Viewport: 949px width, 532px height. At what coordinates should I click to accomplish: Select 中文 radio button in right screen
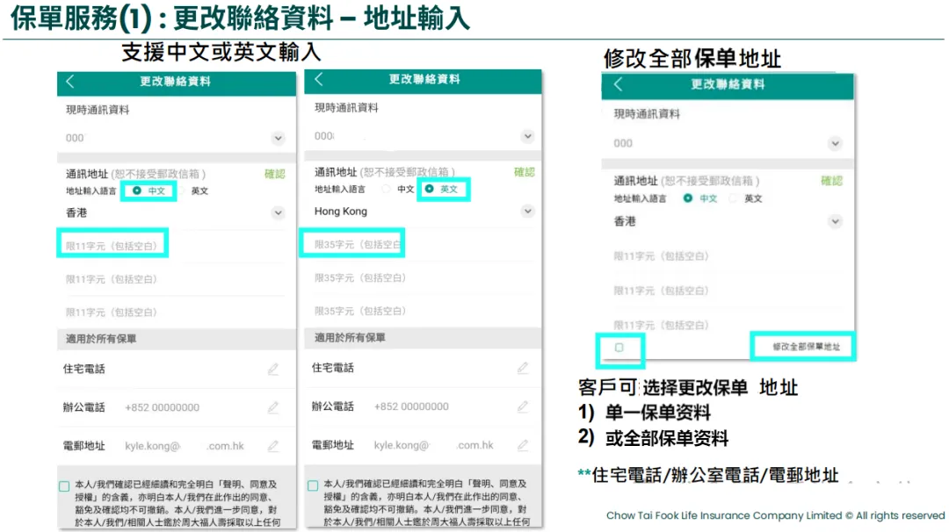pyautogui.click(x=687, y=198)
